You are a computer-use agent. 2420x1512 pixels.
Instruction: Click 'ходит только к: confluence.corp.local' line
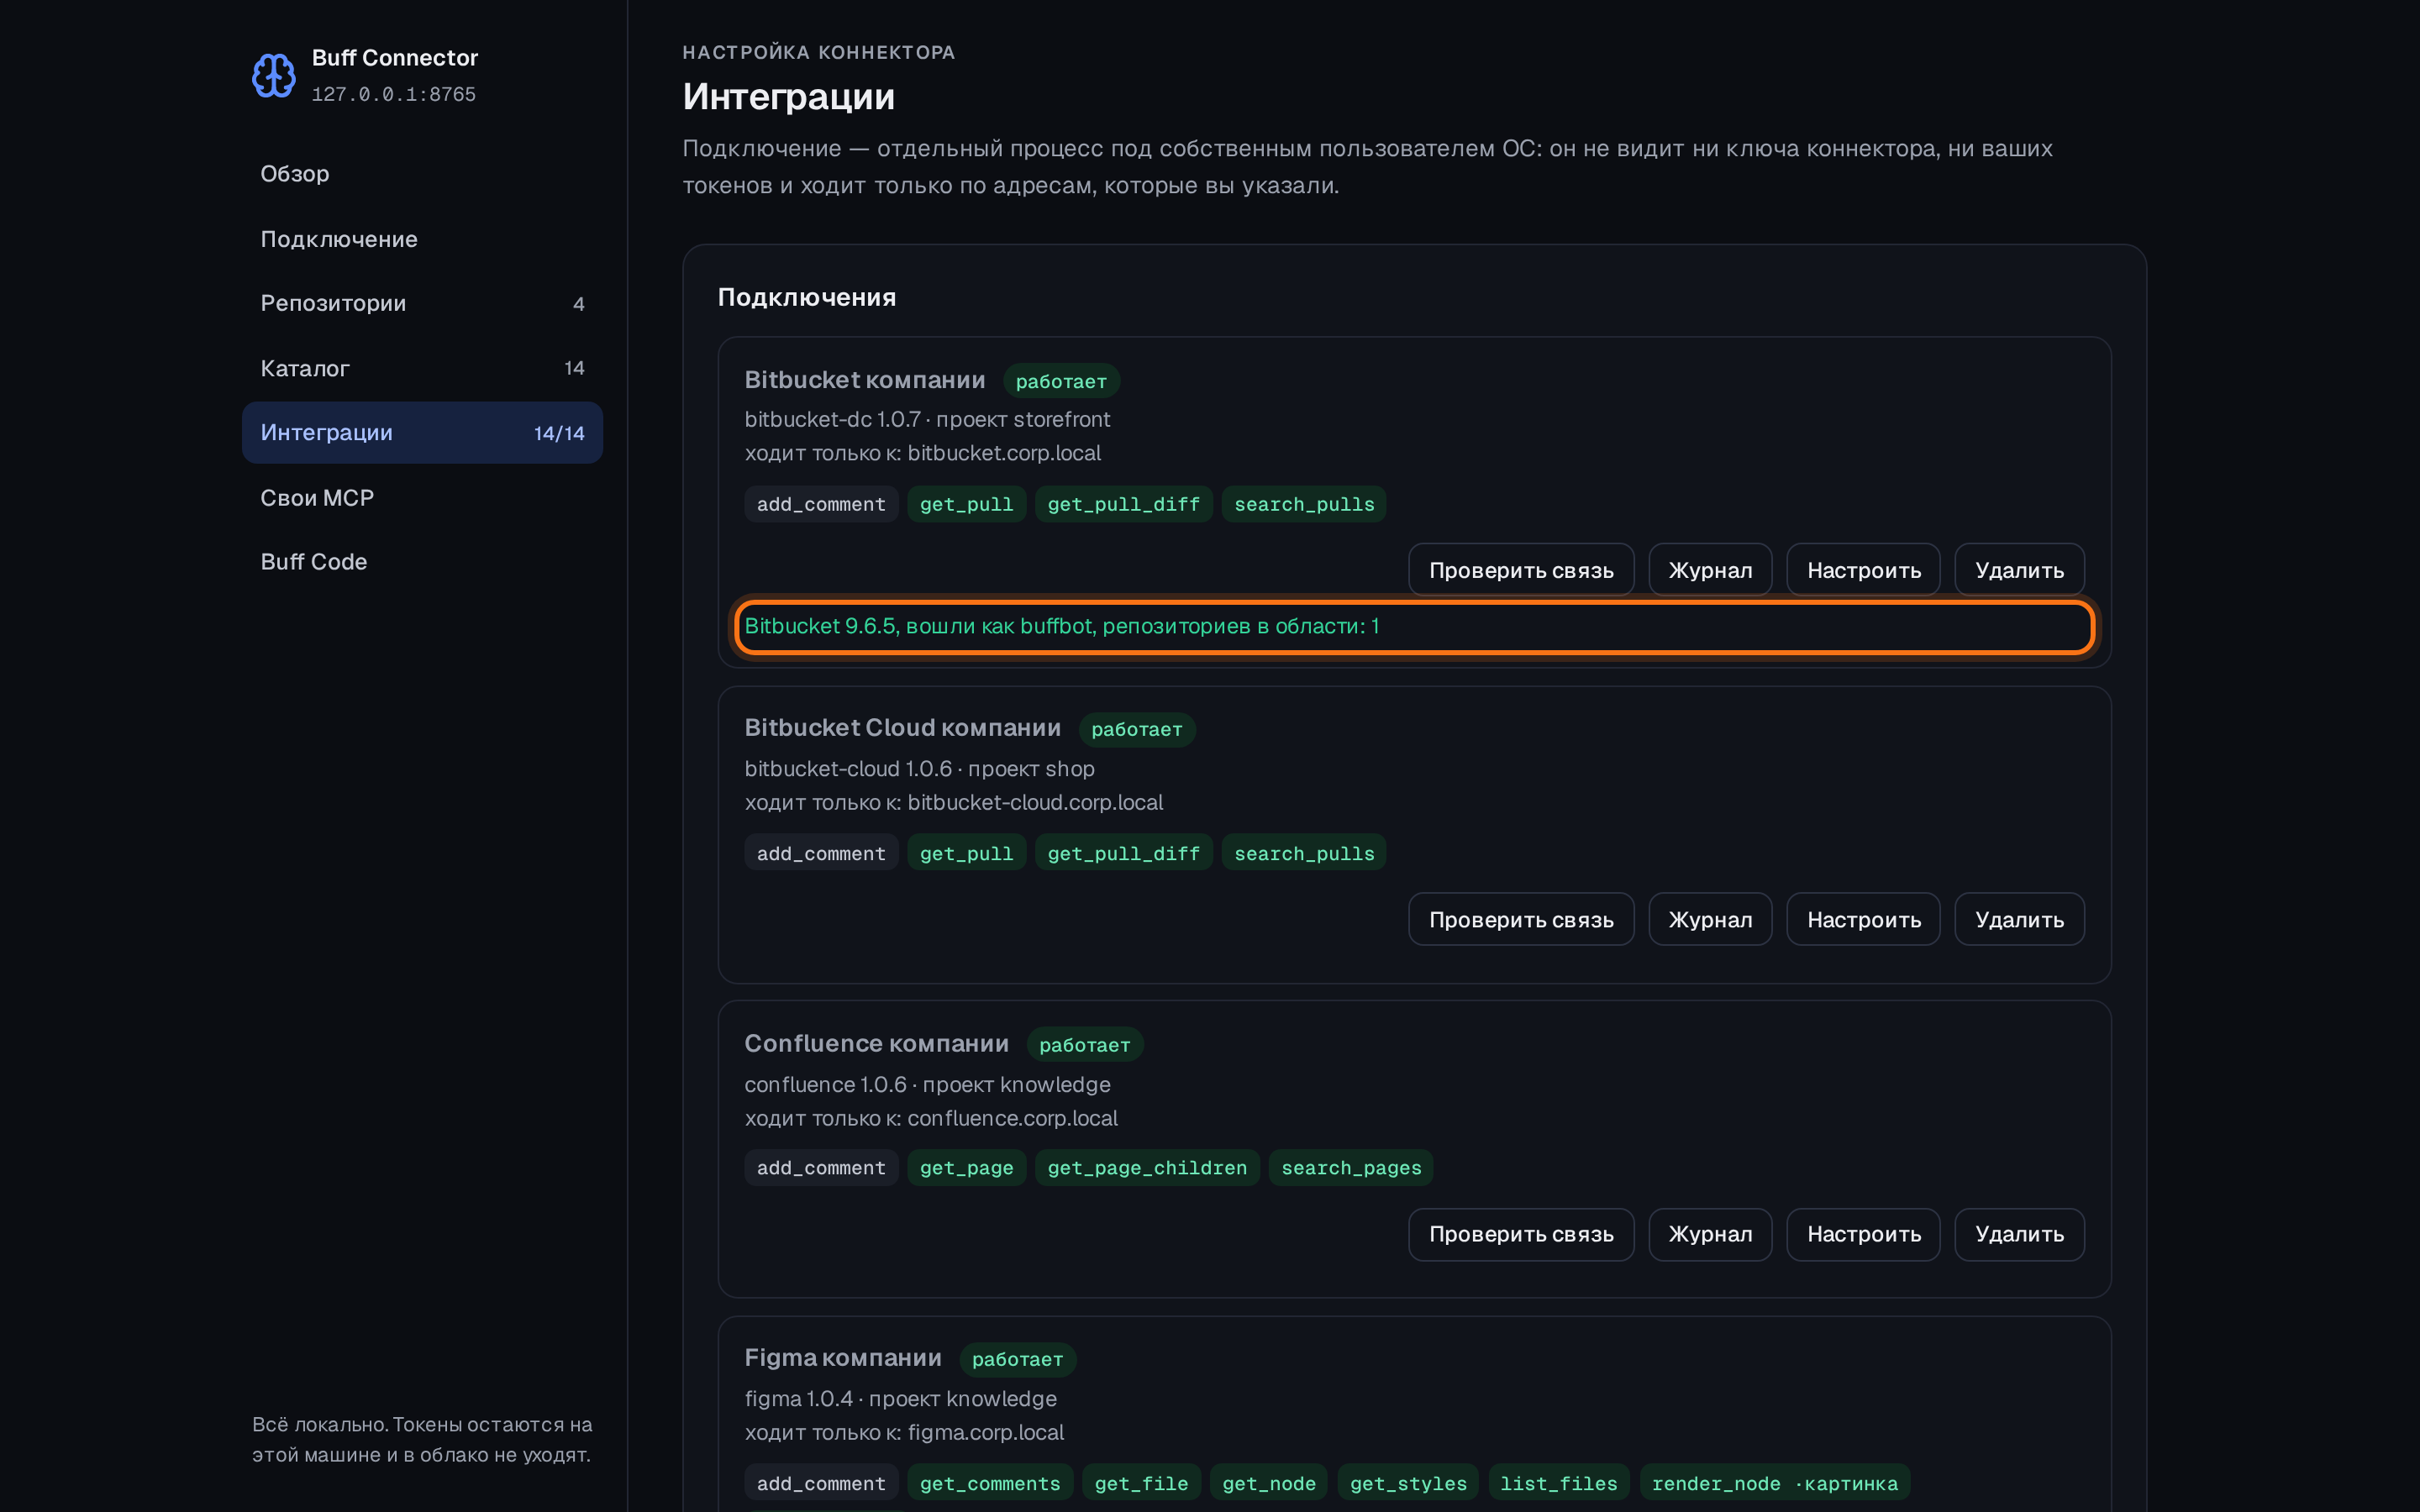click(x=930, y=1118)
